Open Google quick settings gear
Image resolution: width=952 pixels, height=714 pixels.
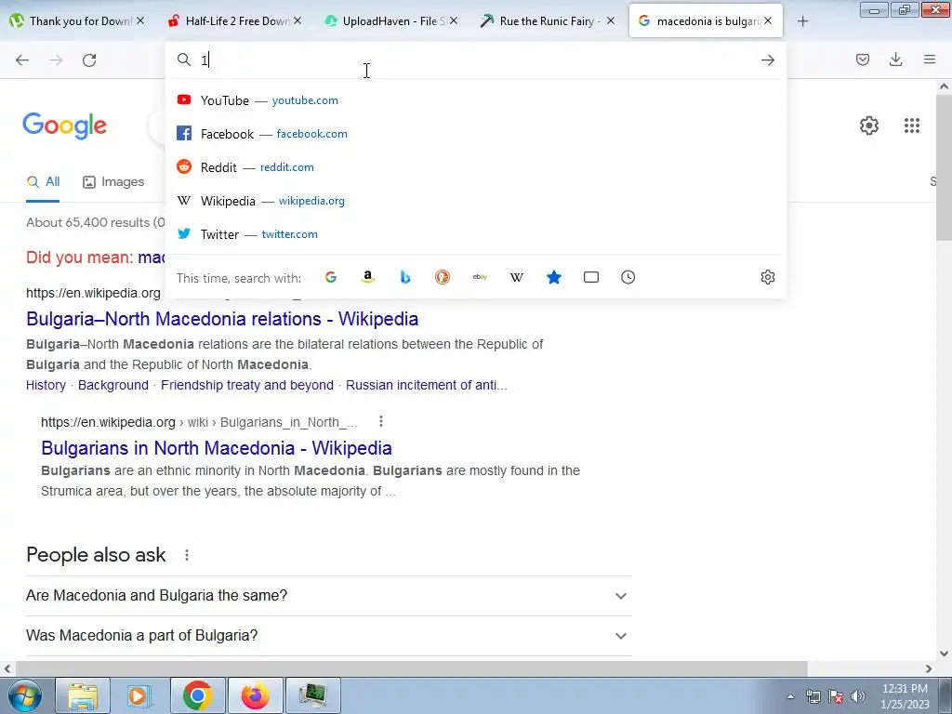pos(869,126)
